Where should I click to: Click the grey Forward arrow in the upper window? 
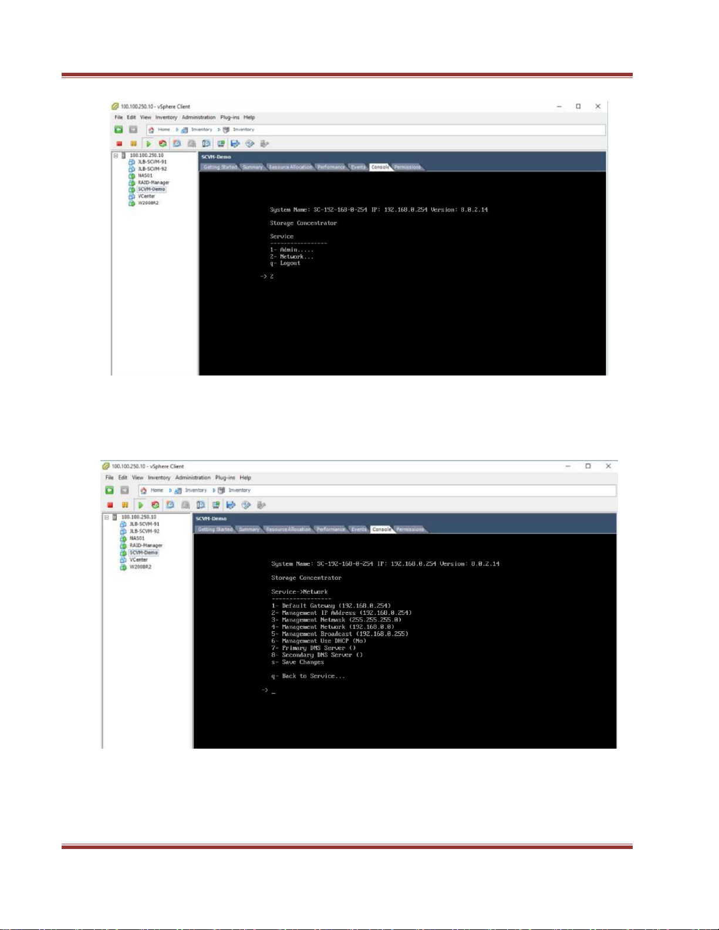[133, 130]
